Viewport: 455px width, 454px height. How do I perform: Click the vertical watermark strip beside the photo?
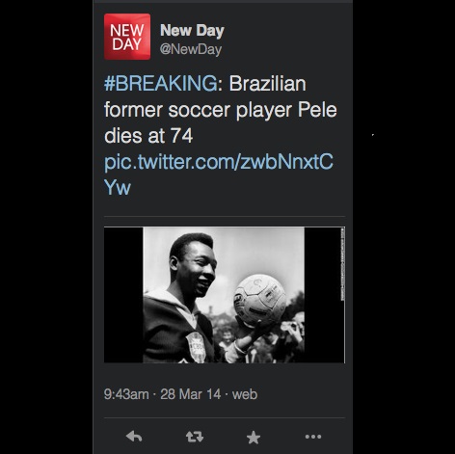[342, 264]
